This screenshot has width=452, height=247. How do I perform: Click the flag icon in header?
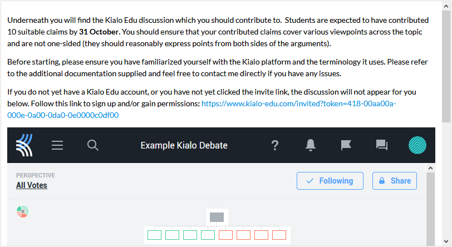click(346, 145)
